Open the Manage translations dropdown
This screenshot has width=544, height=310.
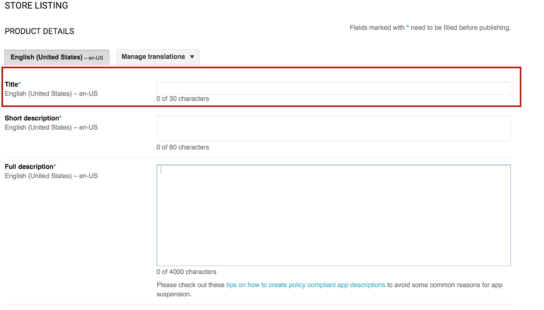(x=158, y=57)
